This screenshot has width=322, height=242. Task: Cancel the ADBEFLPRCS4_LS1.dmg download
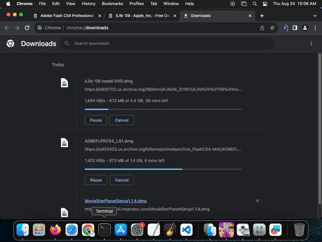(122, 180)
